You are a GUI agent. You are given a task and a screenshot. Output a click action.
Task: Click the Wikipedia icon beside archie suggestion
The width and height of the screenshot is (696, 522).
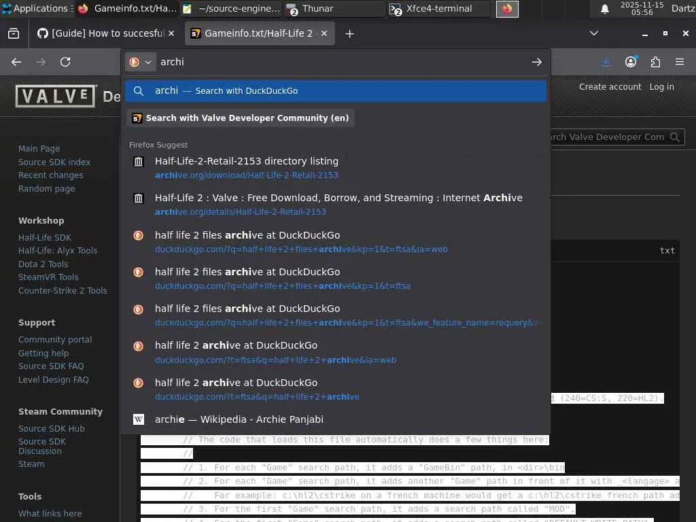139,419
